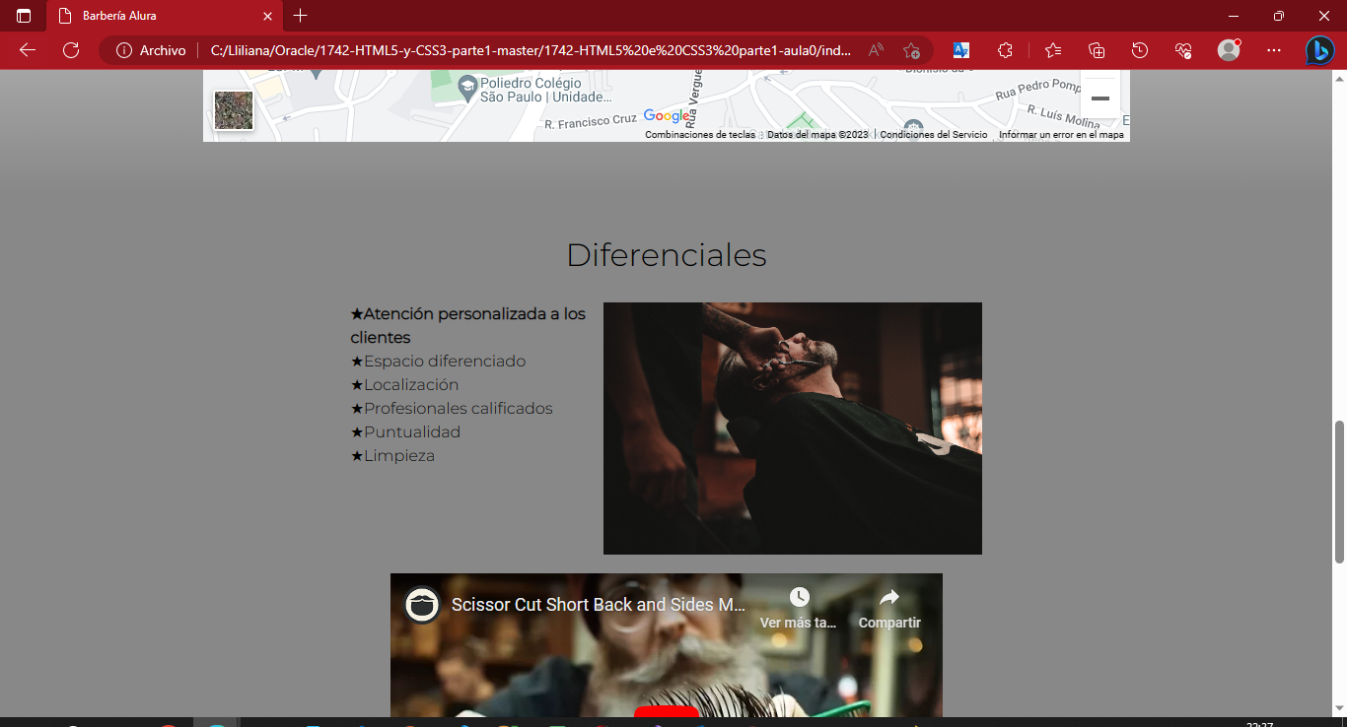
Task: Click Informar un error en el mapa
Action: click(x=1061, y=135)
